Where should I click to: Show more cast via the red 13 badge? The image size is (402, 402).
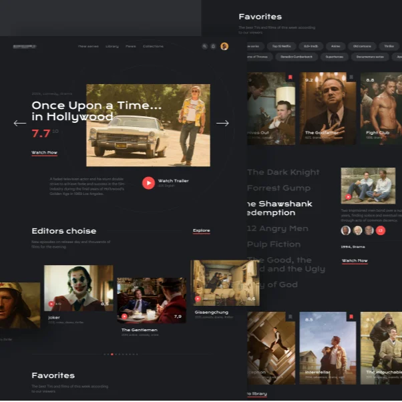pyautogui.click(x=381, y=230)
